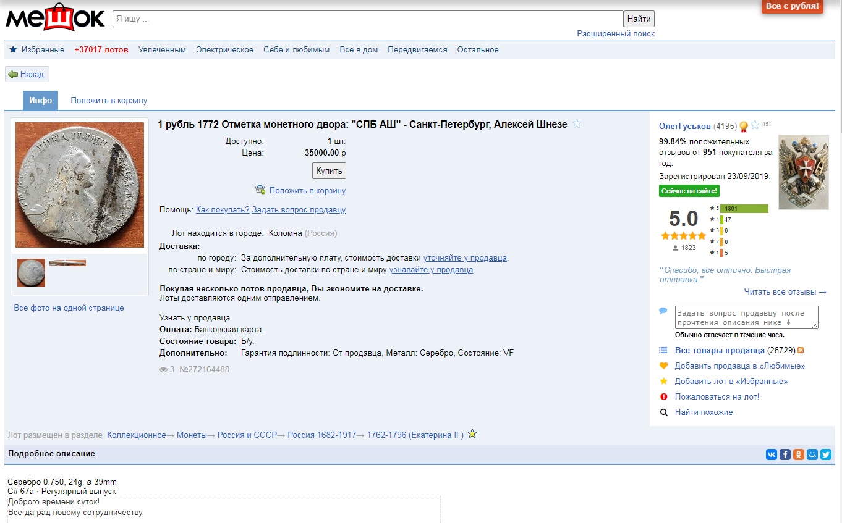Click the 5-star green rating bar
This screenshot has width=842, height=523.
tap(744, 209)
